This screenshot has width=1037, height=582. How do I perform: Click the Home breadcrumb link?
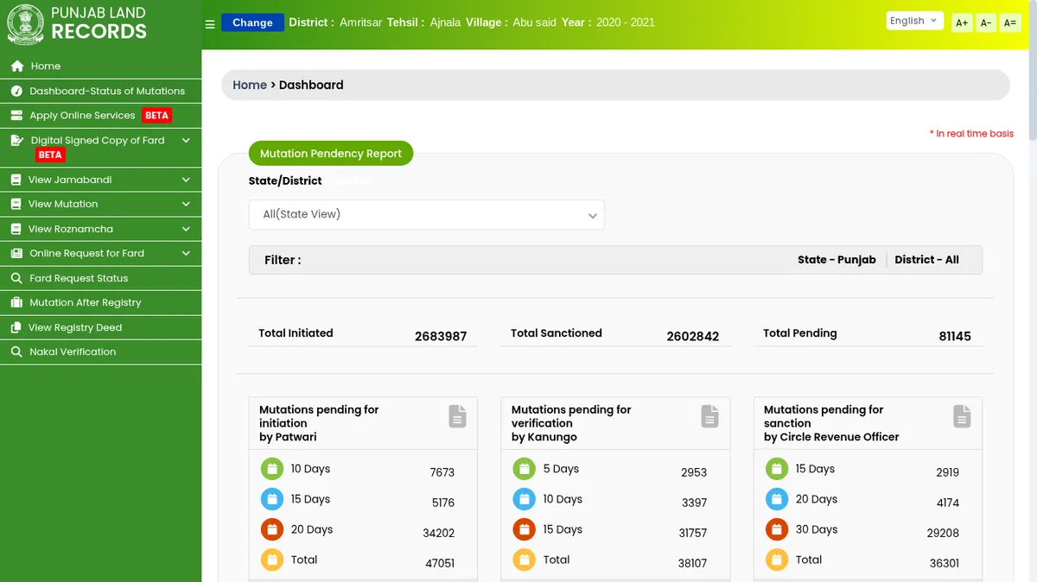[x=250, y=85]
